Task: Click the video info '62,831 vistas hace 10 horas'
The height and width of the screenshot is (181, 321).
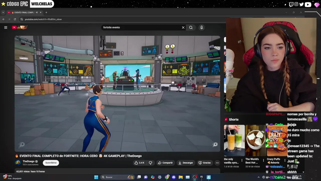Action: [x=31, y=171]
